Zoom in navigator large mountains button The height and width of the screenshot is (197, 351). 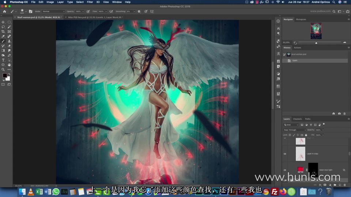344,42
